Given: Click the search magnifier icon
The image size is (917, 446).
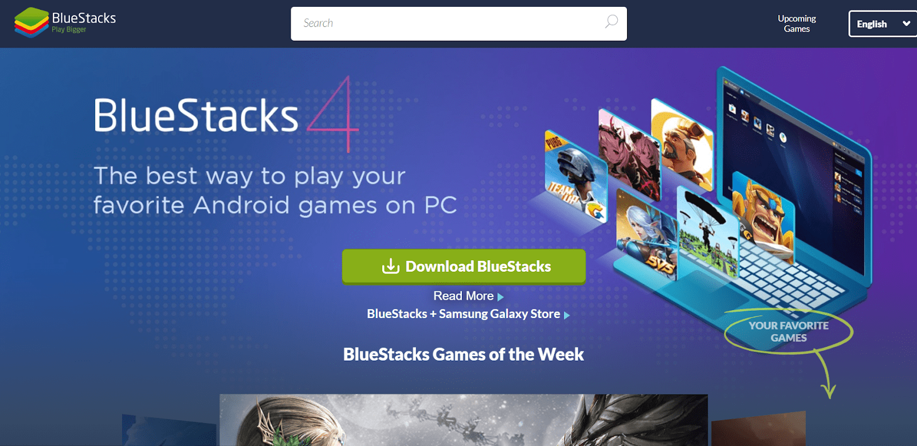Looking at the screenshot, I should point(612,22).
